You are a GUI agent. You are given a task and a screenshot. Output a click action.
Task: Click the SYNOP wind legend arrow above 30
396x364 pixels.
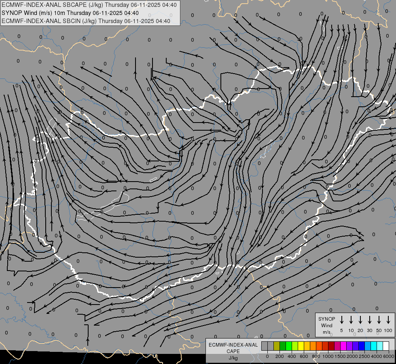pos(369,320)
